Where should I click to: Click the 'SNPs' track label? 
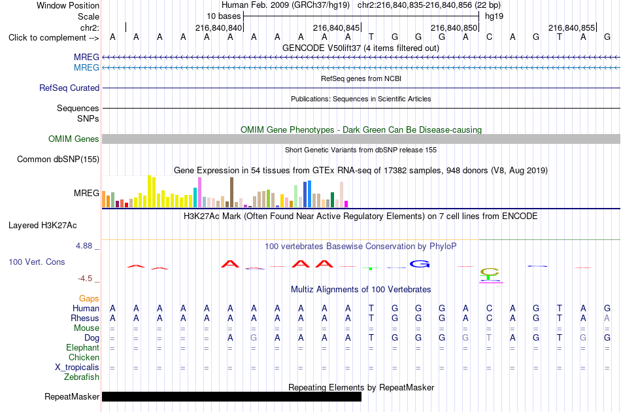[x=88, y=118]
